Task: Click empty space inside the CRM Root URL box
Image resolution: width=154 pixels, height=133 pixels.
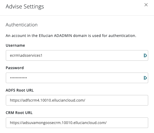Action: (x=127, y=123)
